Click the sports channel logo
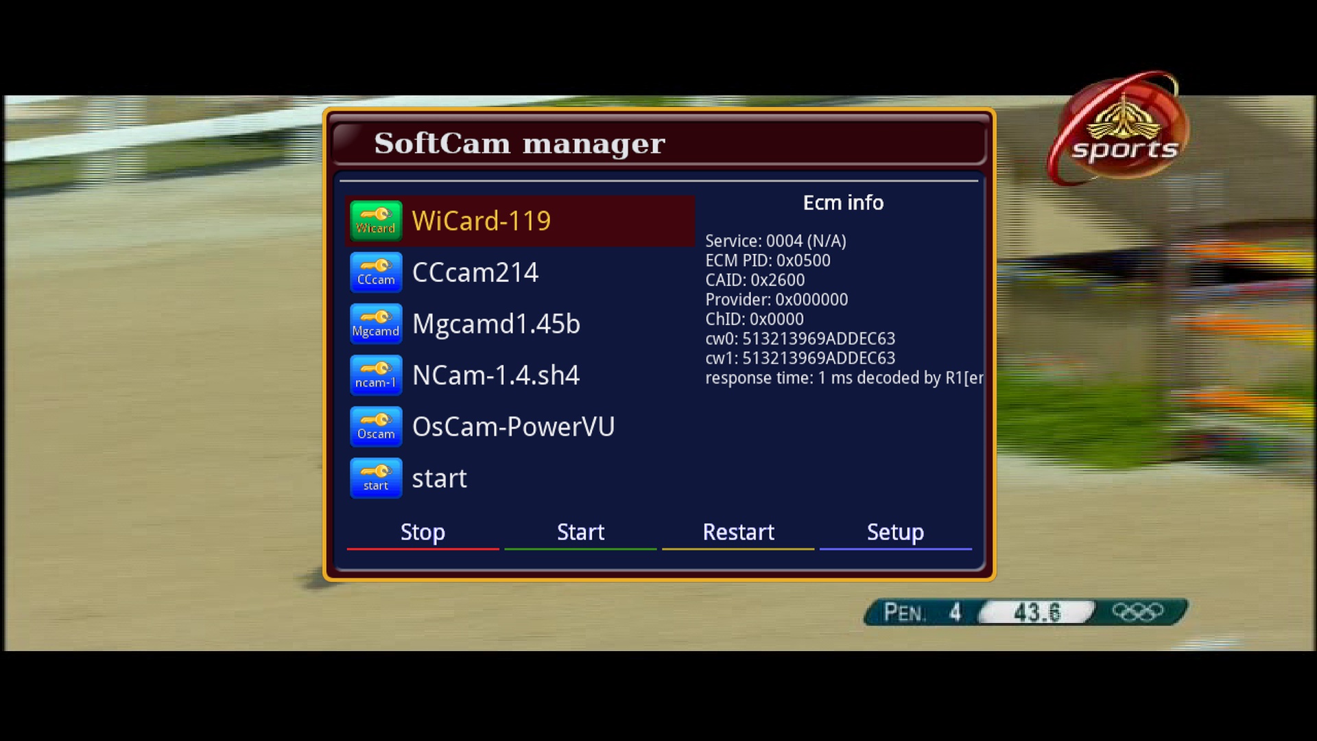Viewport: 1317px width, 741px height. pos(1118,129)
